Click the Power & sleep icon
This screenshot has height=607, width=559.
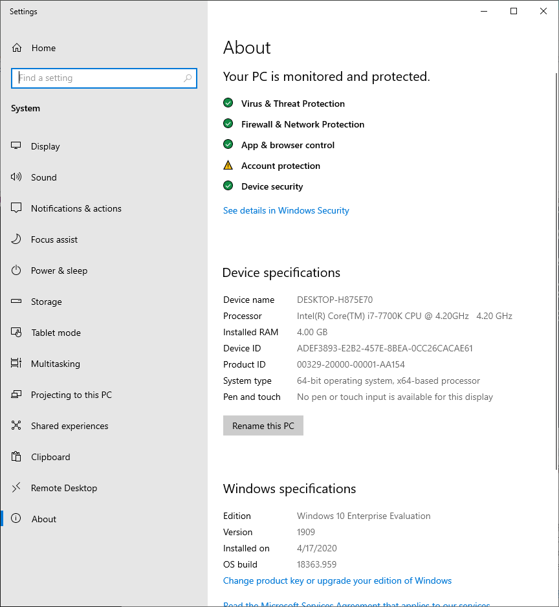point(17,270)
